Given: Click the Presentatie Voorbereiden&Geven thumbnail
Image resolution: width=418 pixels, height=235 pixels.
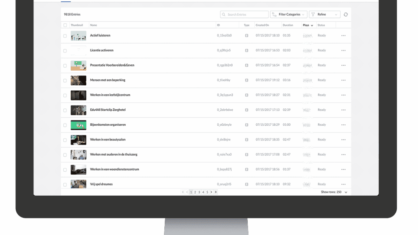Looking at the screenshot, I should tap(78, 65).
